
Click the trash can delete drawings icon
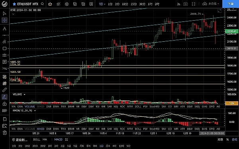(x=4, y=132)
